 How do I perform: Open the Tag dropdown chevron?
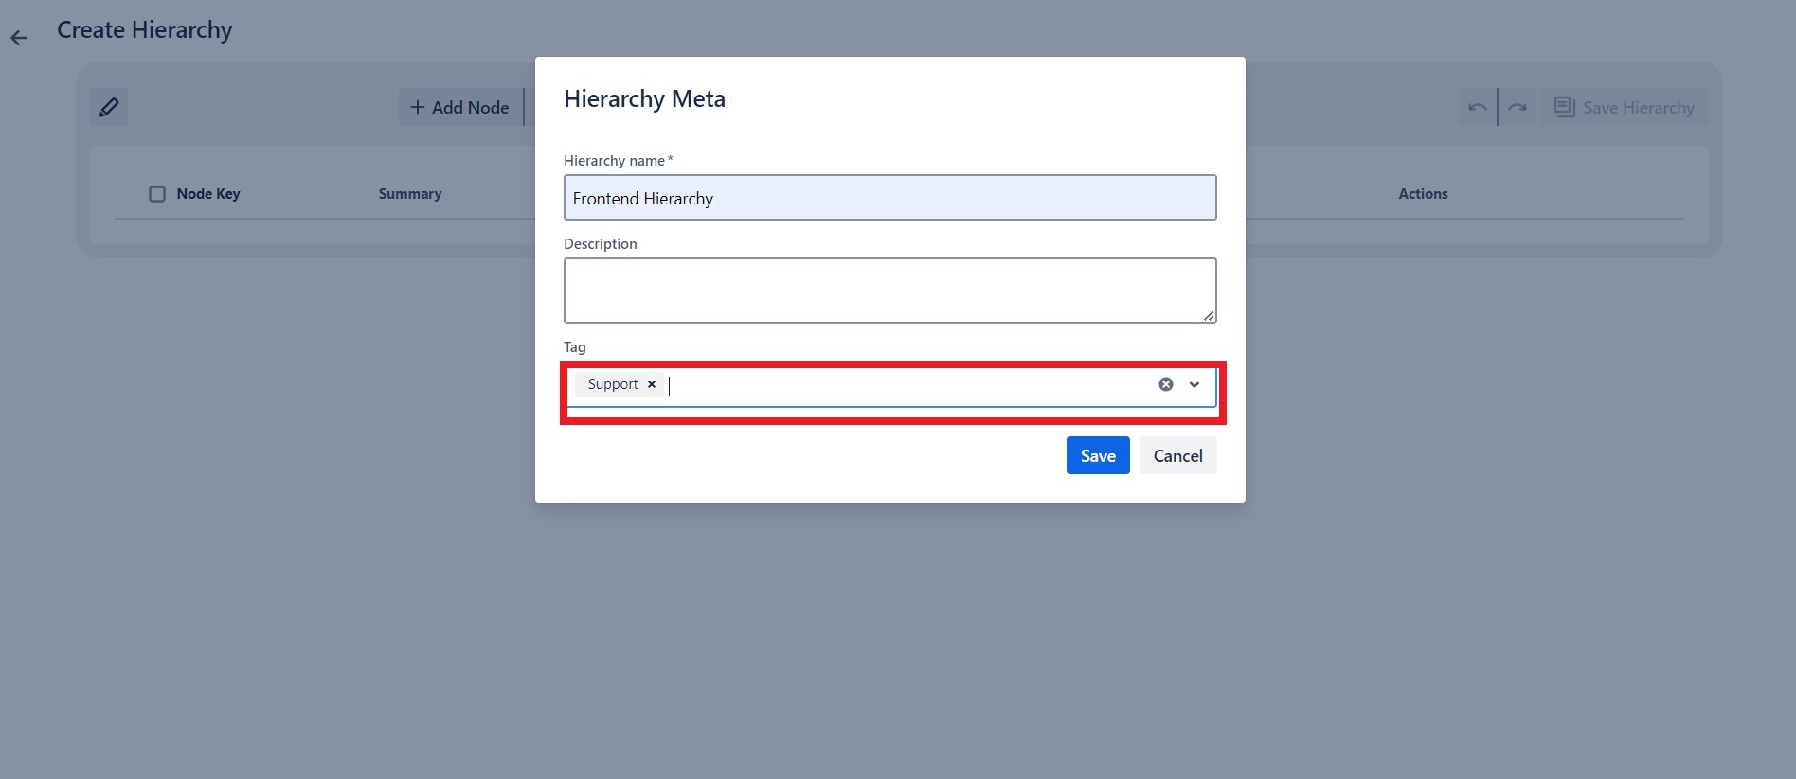click(x=1193, y=385)
